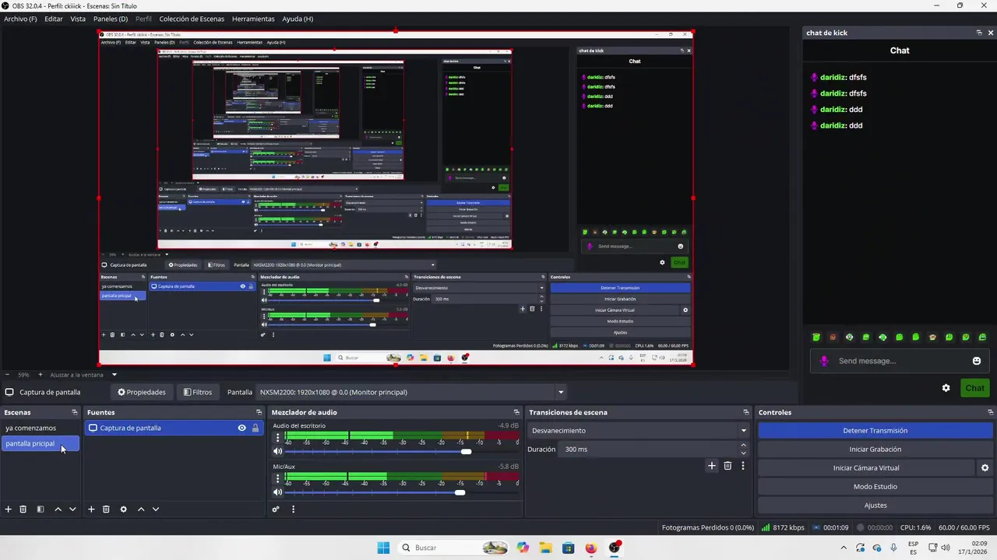Add a scene transition plus icon
Viewport: 997px width, 560px height.
point(711,466)
